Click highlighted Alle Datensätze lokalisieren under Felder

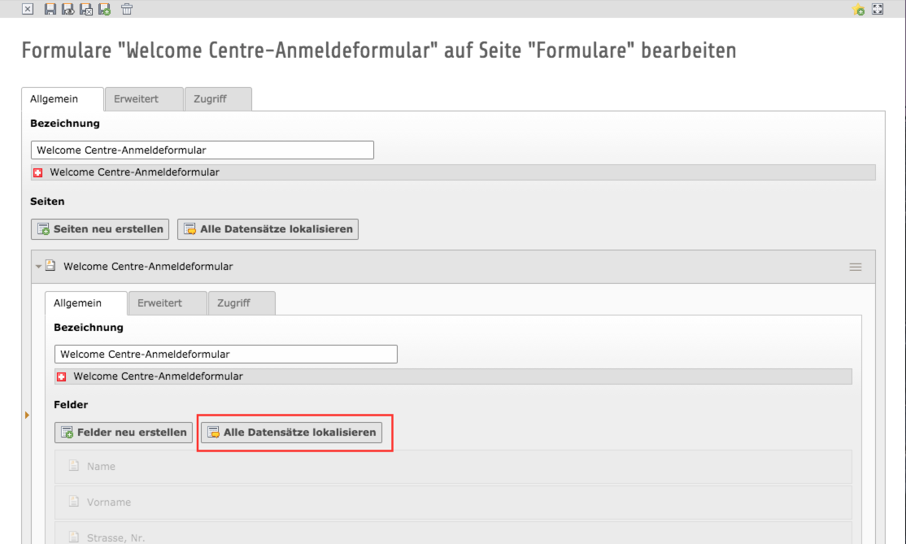point(292,433)
